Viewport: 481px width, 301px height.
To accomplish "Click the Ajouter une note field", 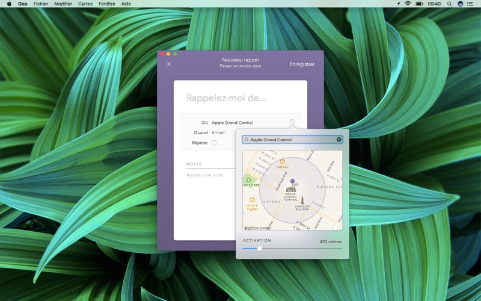I will pyautogui.click(x=204, y=175).
